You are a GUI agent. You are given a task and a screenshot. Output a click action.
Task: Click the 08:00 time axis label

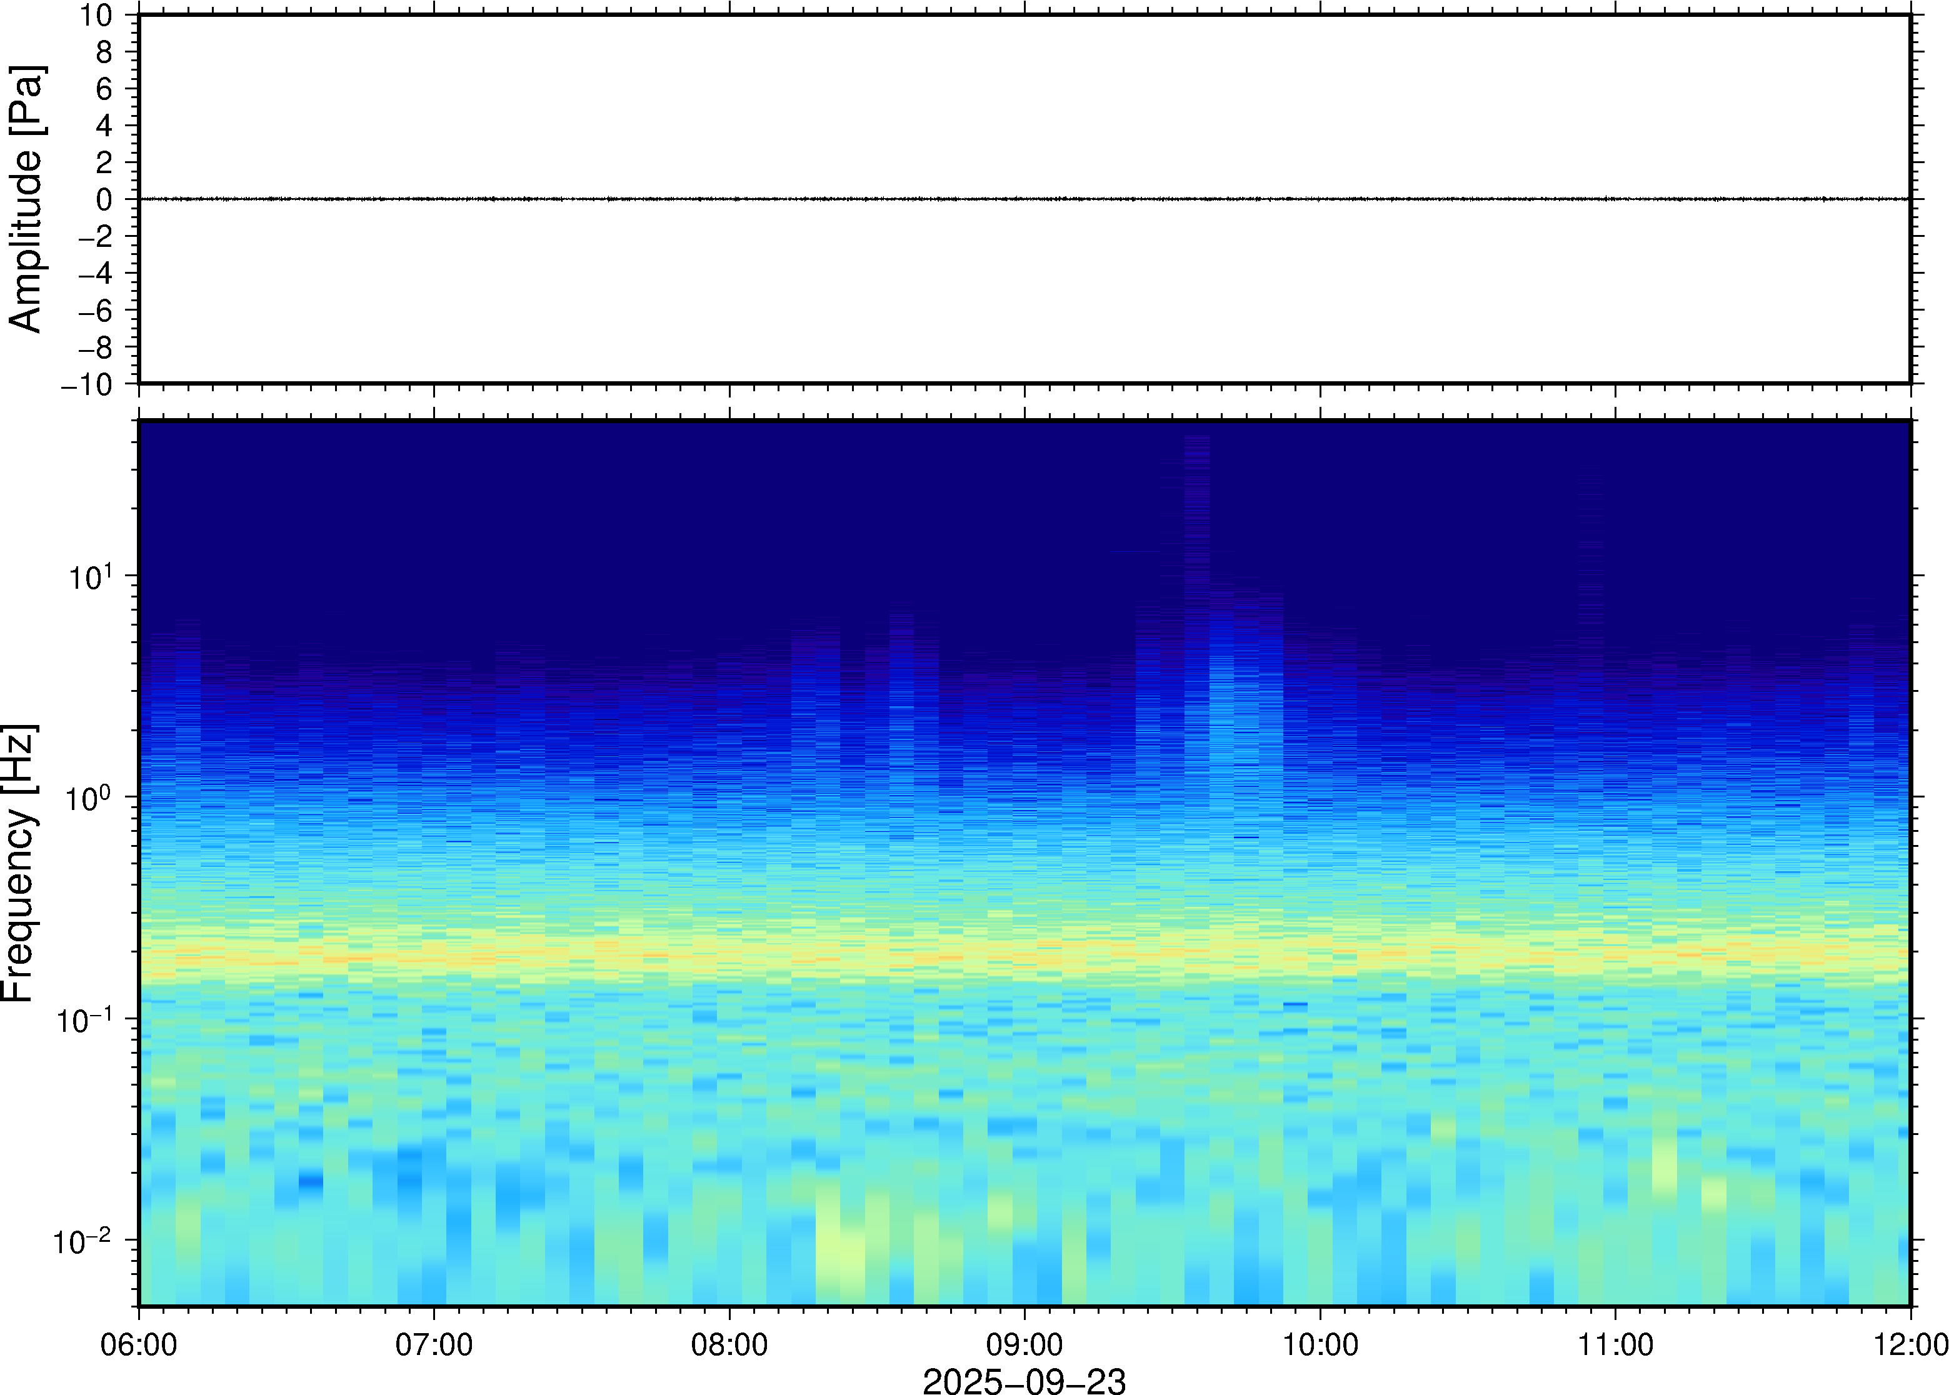729,1344
